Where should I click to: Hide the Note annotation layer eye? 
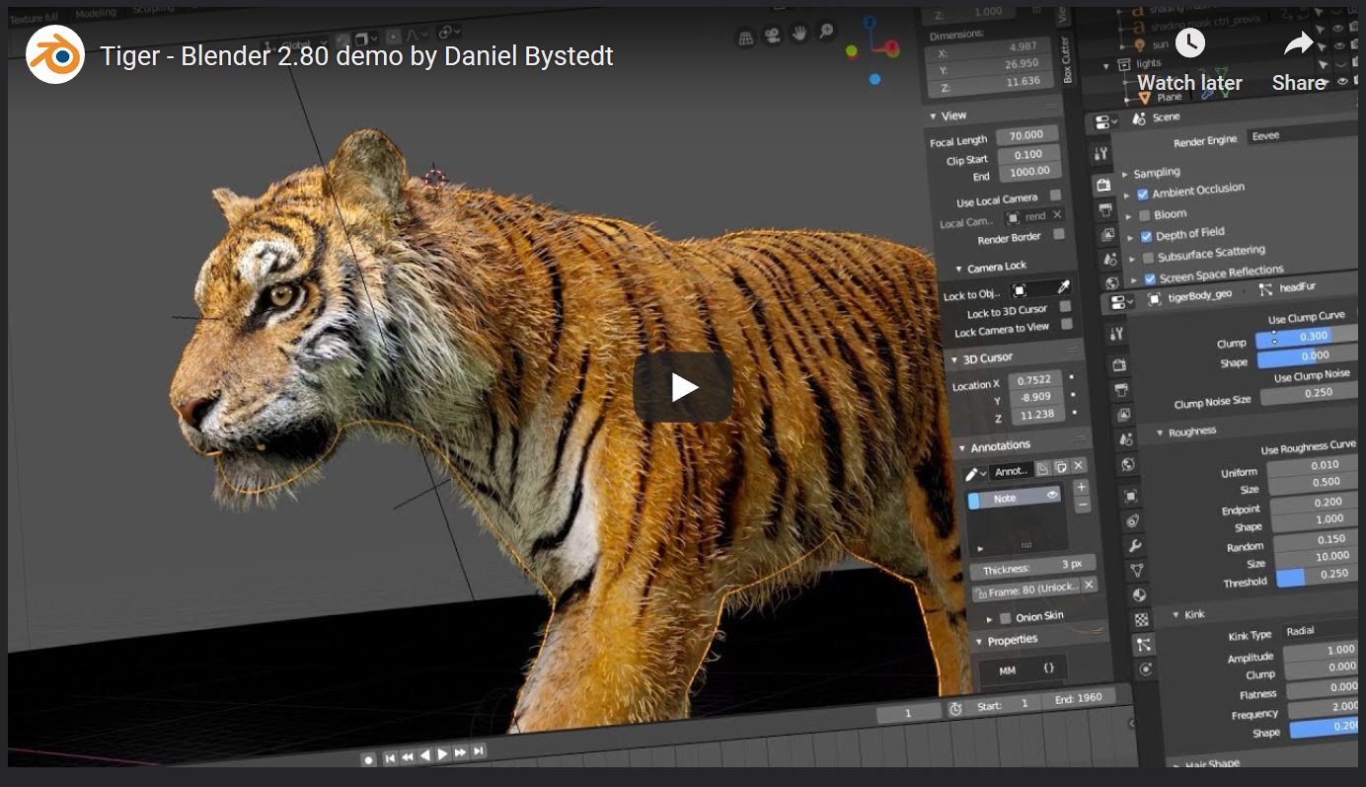point(1052,495)
